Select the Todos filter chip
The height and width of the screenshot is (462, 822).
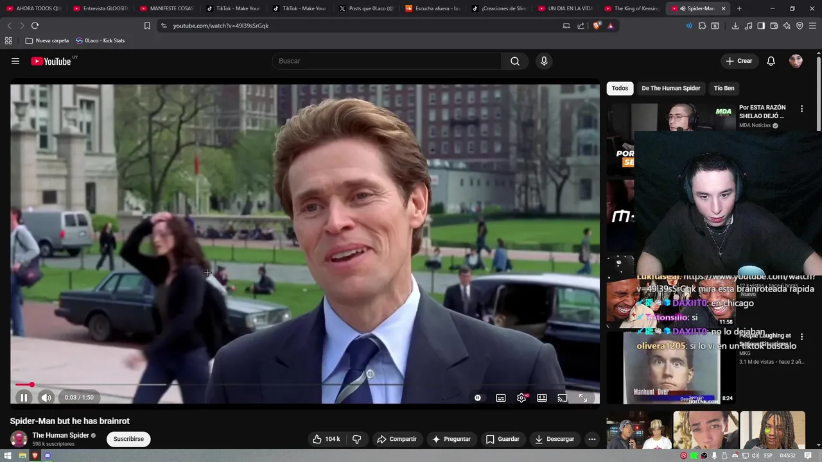(x=620, y=88)
